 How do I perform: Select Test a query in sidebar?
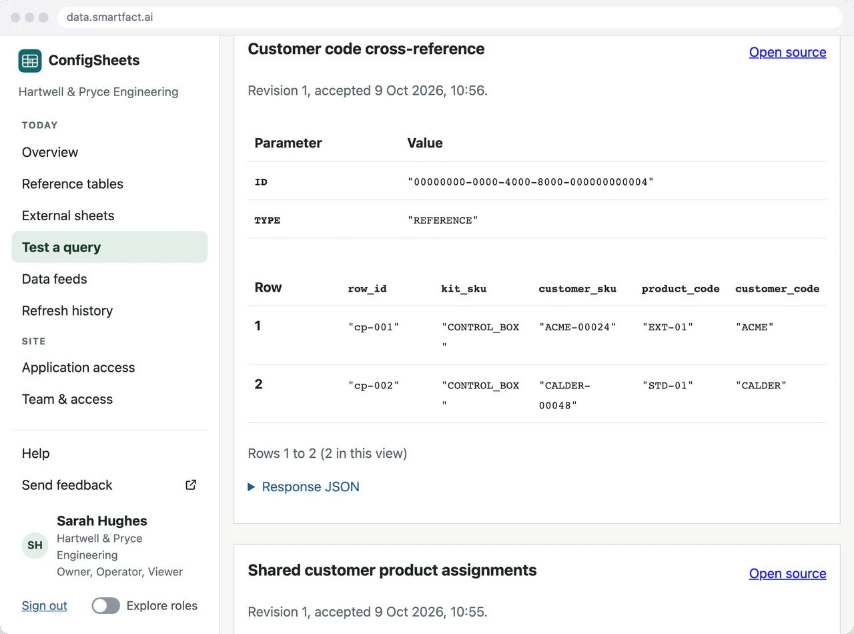(109, 248)
